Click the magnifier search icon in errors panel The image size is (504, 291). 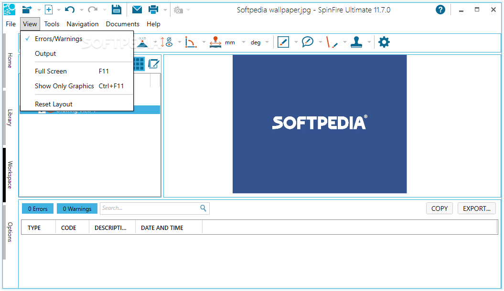pos(203,208)
